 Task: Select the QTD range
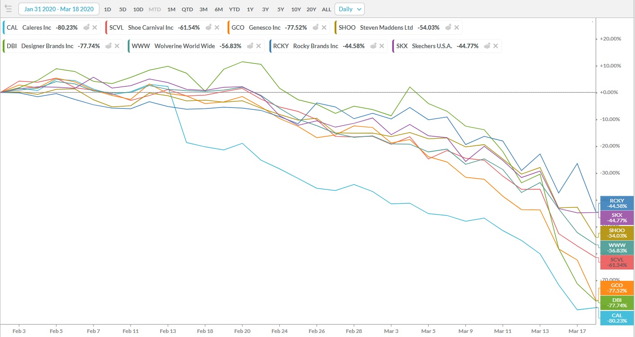(x=188, y=9)
